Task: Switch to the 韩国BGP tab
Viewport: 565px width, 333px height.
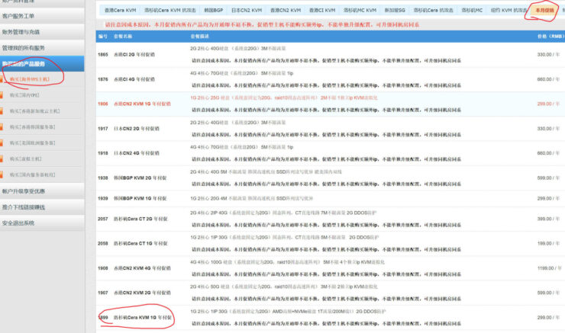Action: [x=213, y=10]
